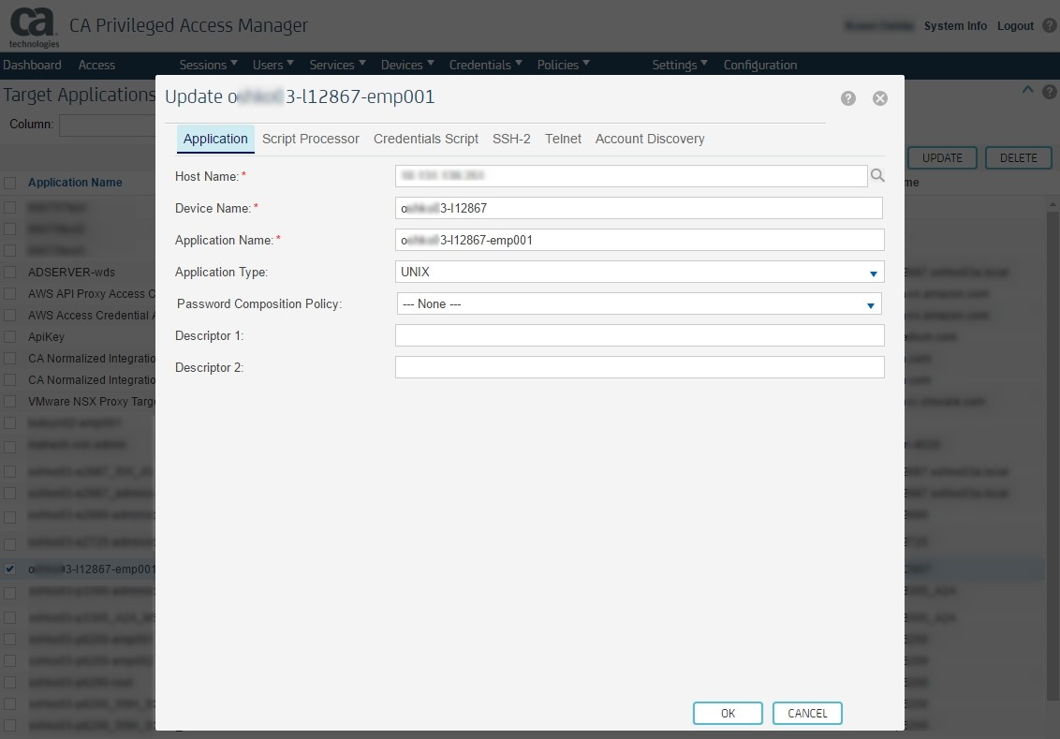Click into the Descriptor 1 field
Screen dimensions: 1060x739
(x=640, y=335)
